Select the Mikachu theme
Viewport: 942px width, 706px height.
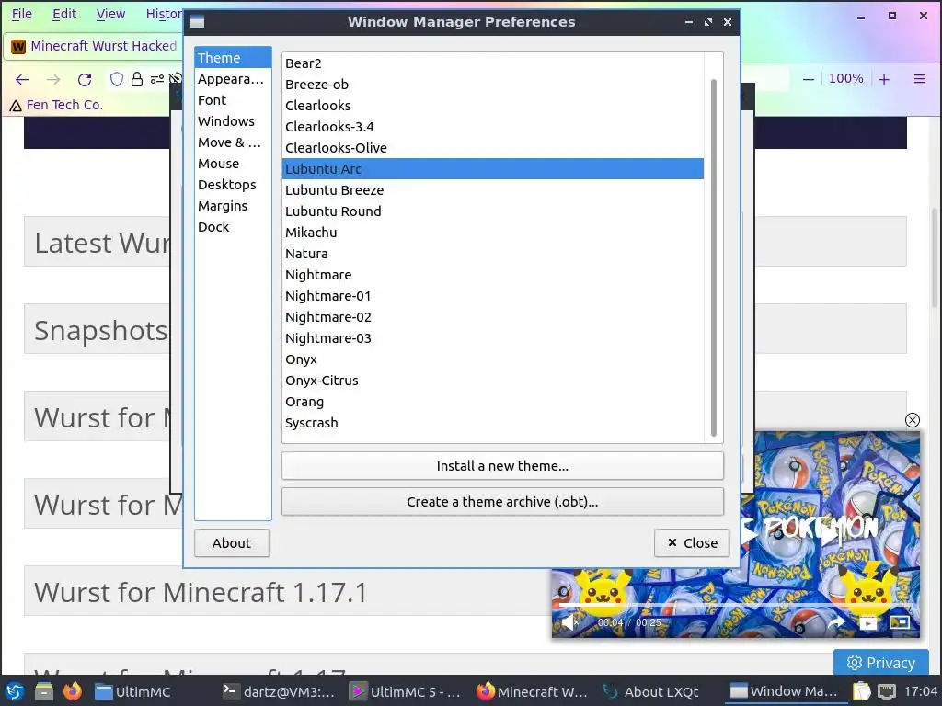493,233
